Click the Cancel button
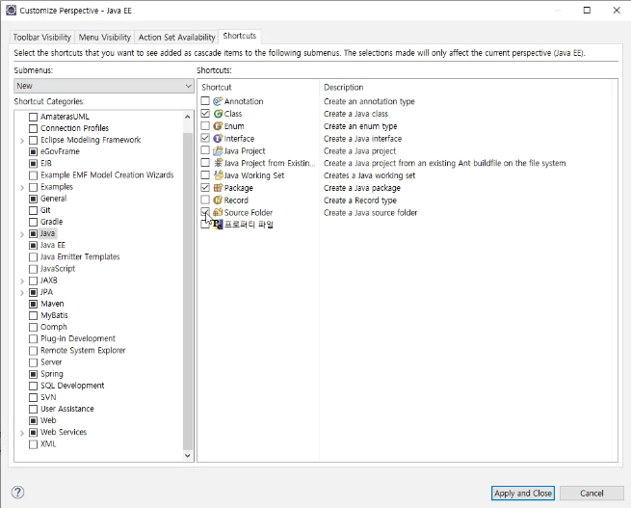 coord(592,494)
